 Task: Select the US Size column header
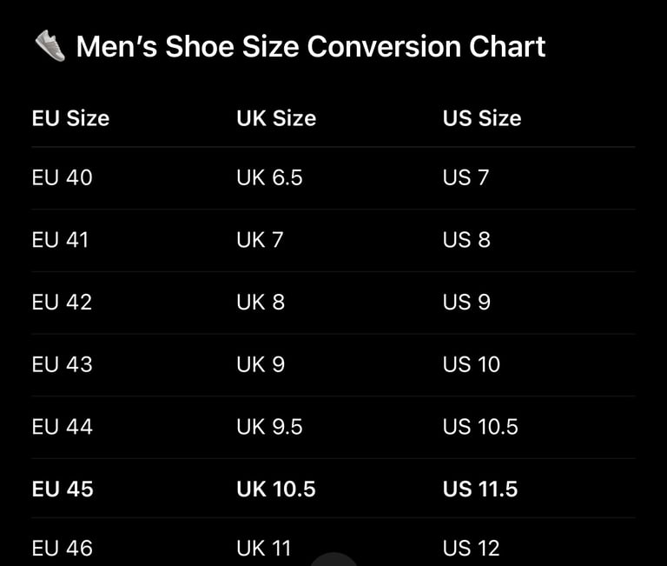482,118
